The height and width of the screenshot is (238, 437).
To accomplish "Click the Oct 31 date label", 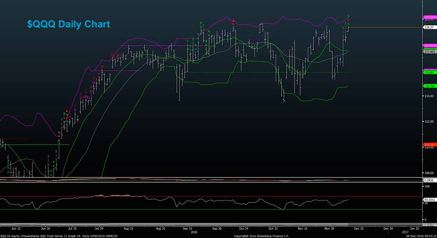I will (x=273, y=229).
